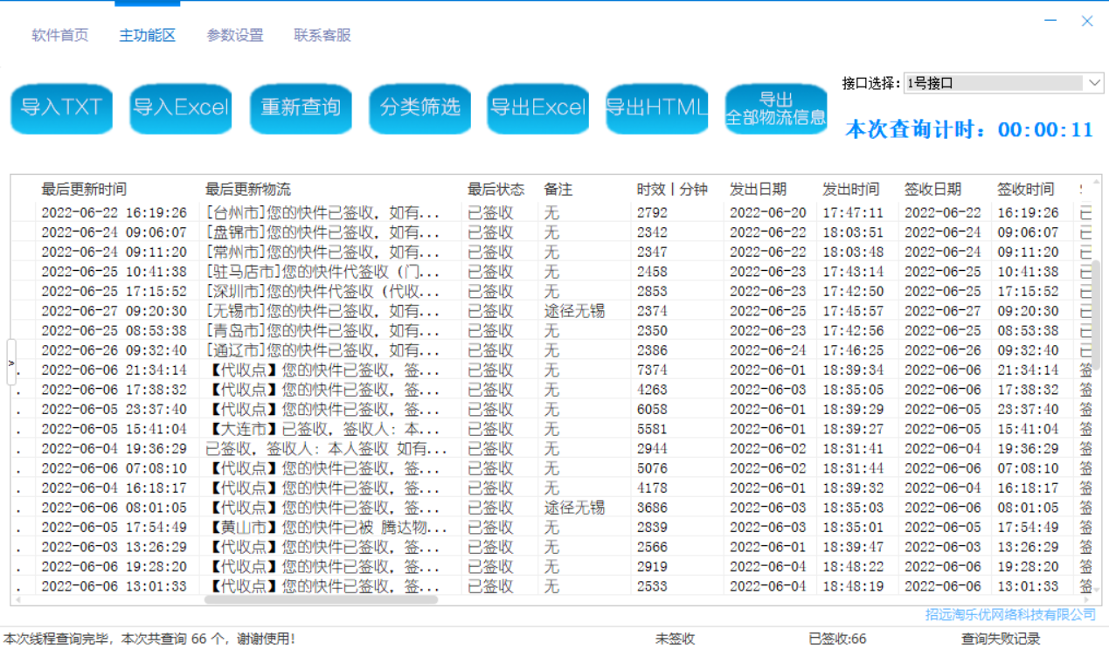Switch to 软件首页 tab
This screenshot has width=1109, height=650.
60,36
